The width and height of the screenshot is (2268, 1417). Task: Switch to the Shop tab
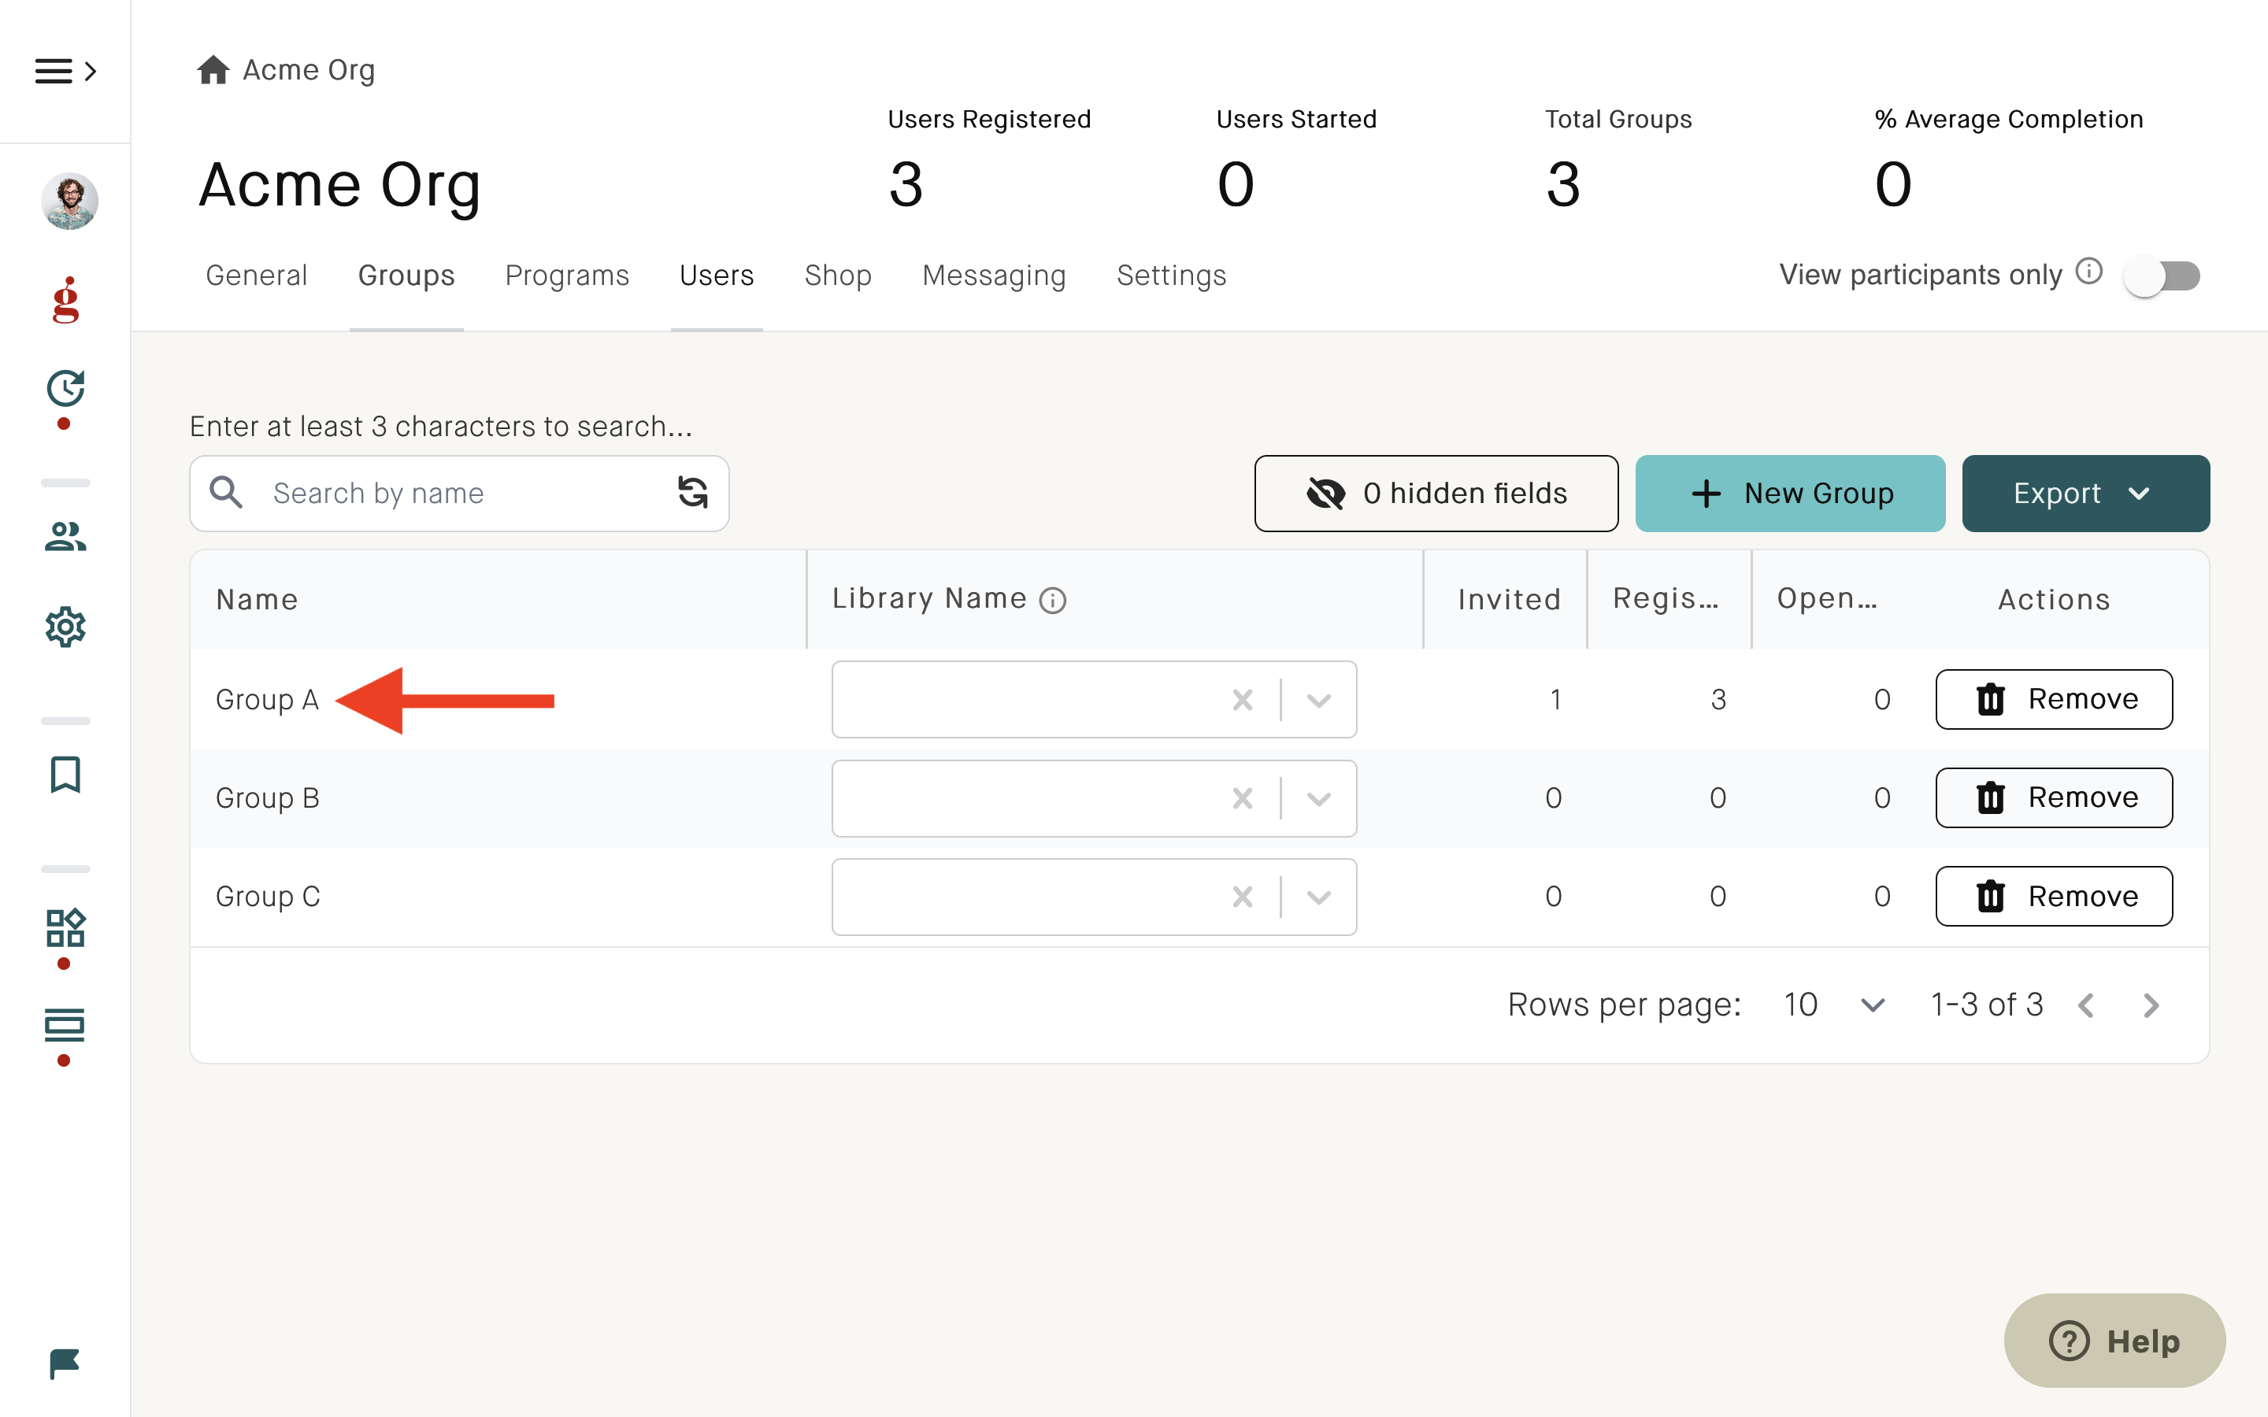click(x=838, y=276)
